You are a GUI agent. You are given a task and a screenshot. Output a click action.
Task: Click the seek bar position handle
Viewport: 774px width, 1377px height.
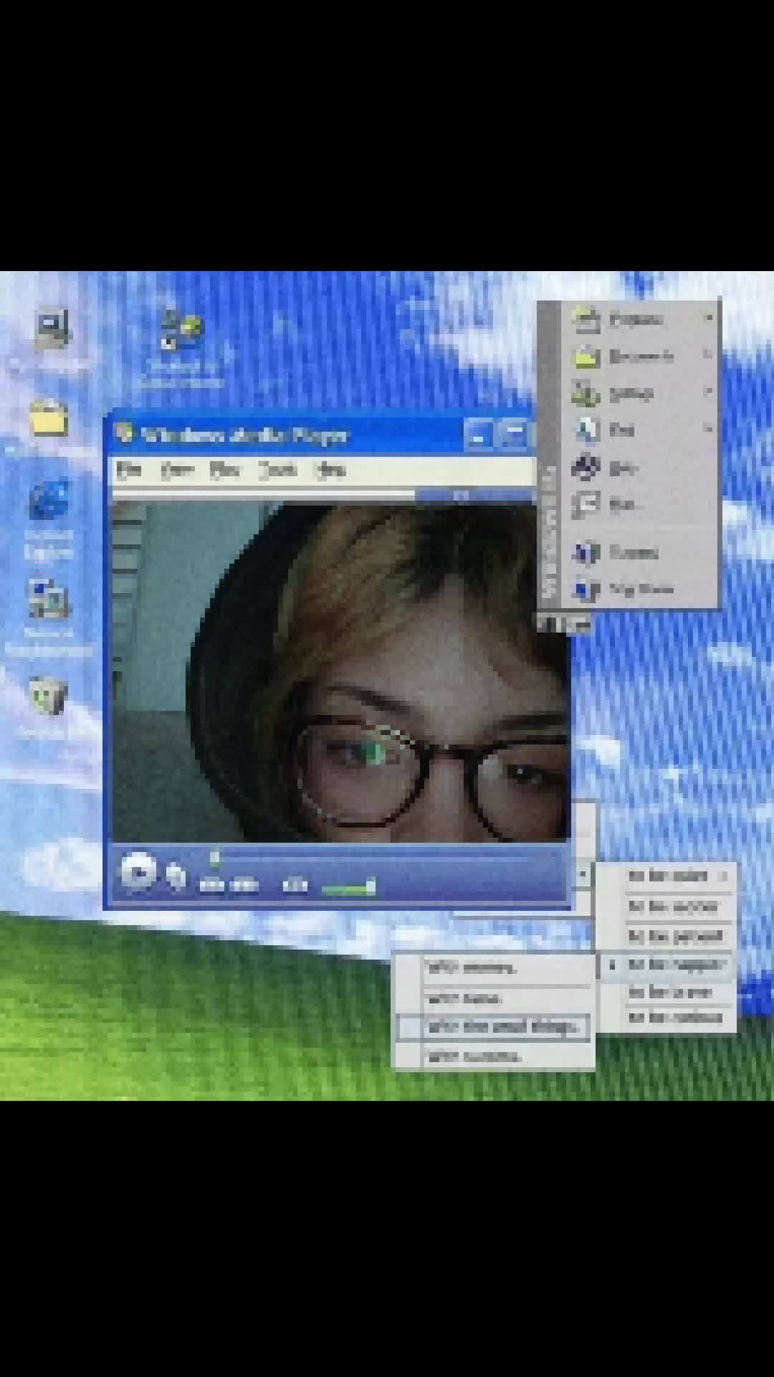coord(214,858)
